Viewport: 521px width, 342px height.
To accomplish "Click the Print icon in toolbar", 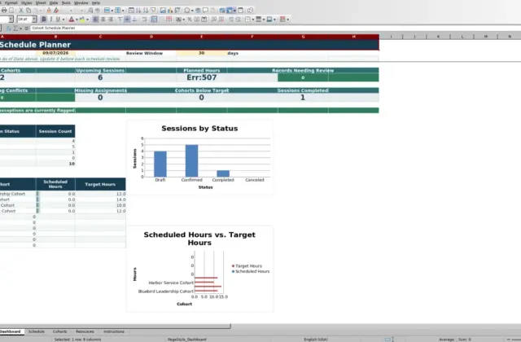I will 4,11.
